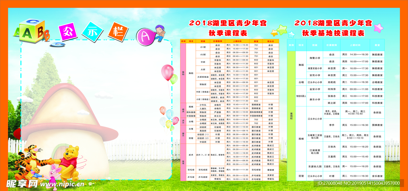Image resolution: width=408 pixels, height=191 pixels.
Task: Click the '周六 10:00——10:40' time cell
Action: coord(237,120)
